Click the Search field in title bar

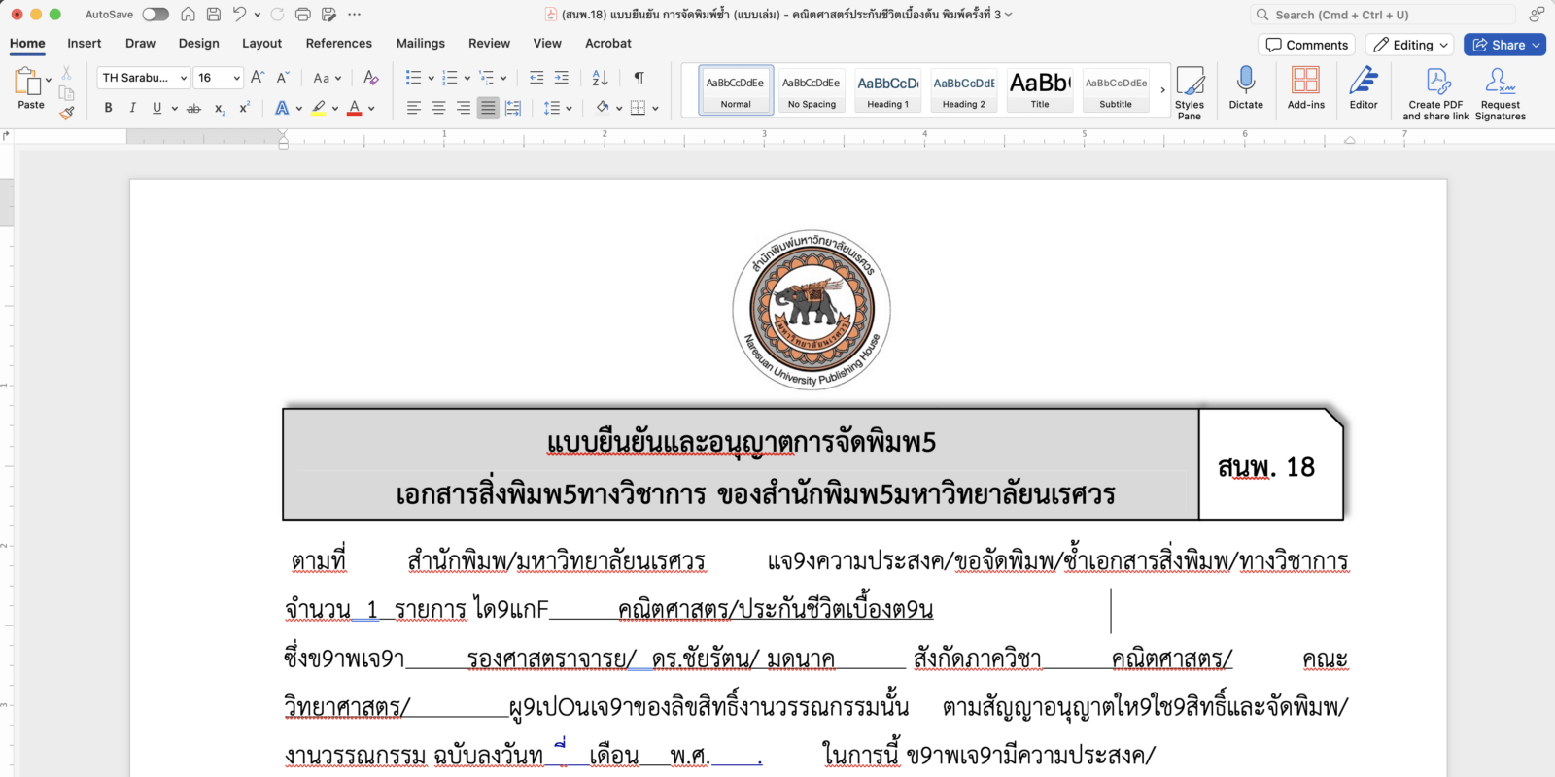coord(1382,15)
